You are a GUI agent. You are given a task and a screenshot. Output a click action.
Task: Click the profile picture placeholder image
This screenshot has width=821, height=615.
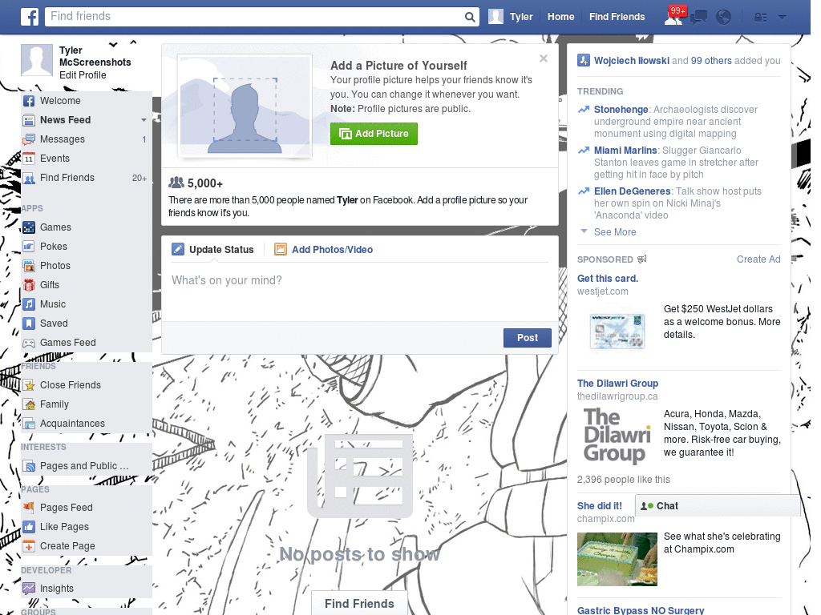click(x=245, y=107)
